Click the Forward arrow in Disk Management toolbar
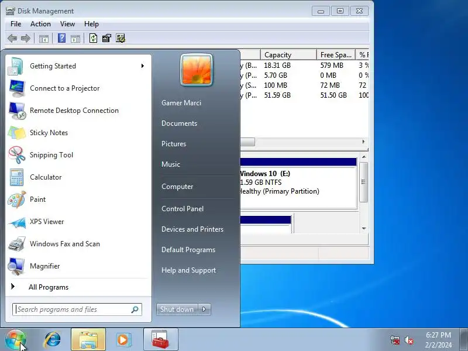This screenshot has width=468, height=351. pos(26,38)
